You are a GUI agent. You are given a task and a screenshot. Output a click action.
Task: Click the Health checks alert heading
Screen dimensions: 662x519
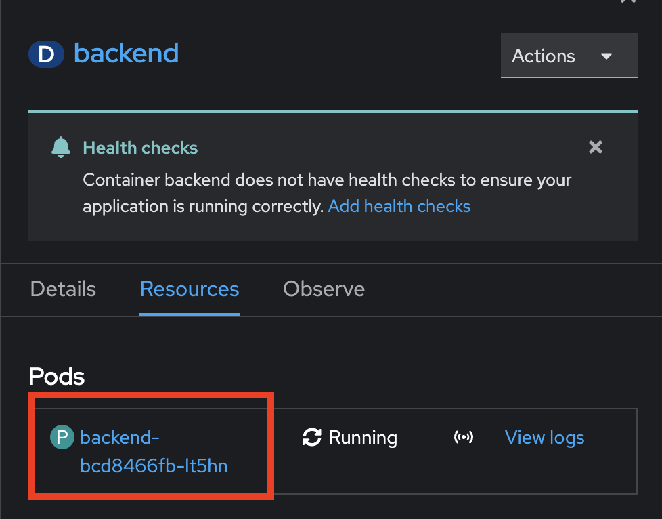pyautogui.click(x=140, y=148)
